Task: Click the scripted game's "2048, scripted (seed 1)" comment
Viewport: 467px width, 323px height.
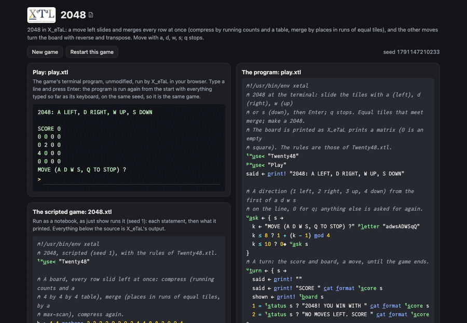Action: click(127, 253)
